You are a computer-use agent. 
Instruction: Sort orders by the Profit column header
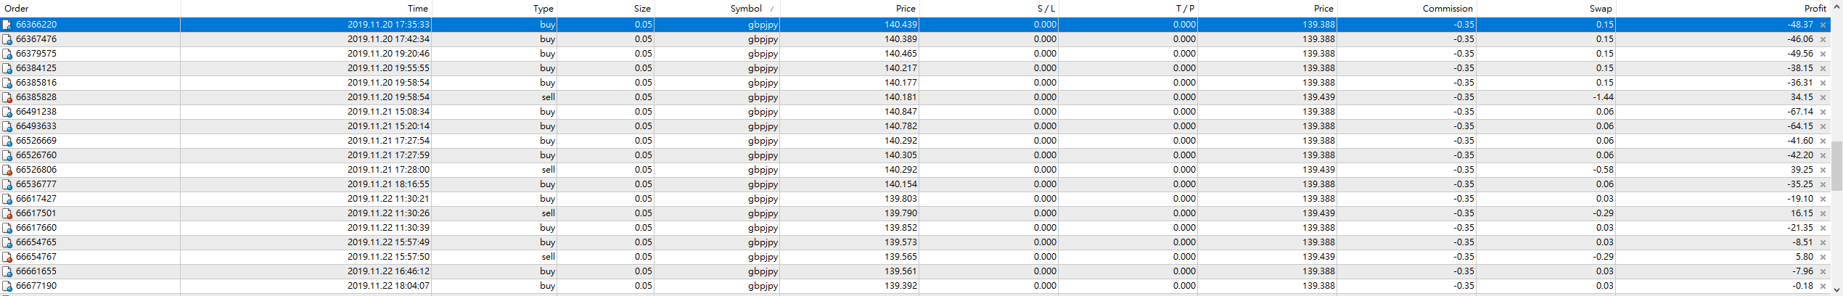1815,9
